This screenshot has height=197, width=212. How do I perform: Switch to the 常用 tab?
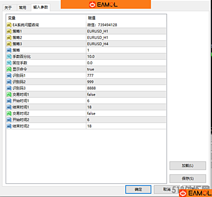click(x=23, y=8)
